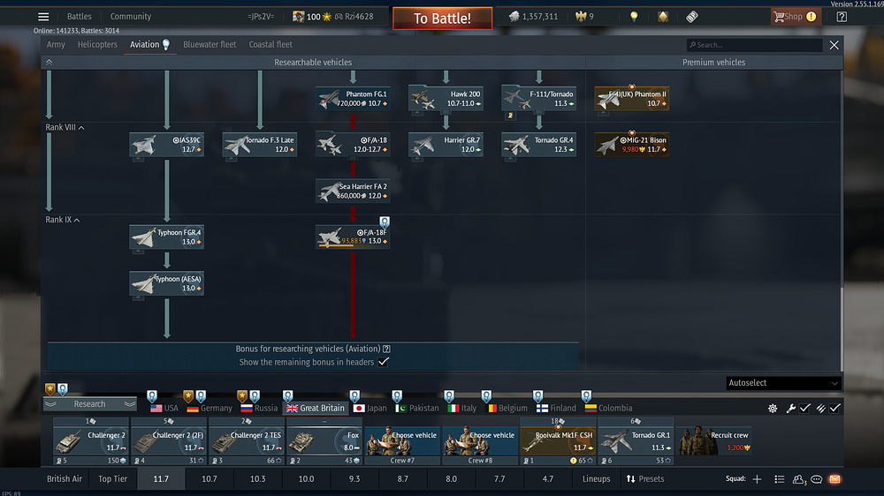Open the chat bubble icon
This screenshot has width=884, height=496.
(816, 479)
